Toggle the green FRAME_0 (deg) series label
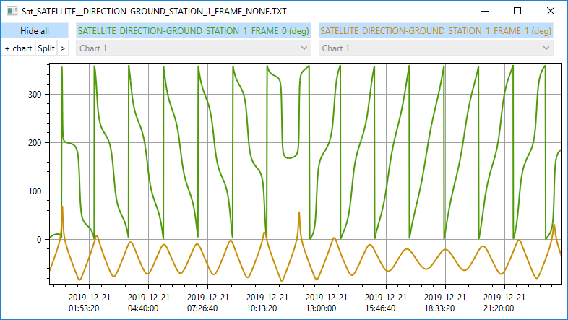Viewport: 568px width, 320px height. (x=194, y=31)
